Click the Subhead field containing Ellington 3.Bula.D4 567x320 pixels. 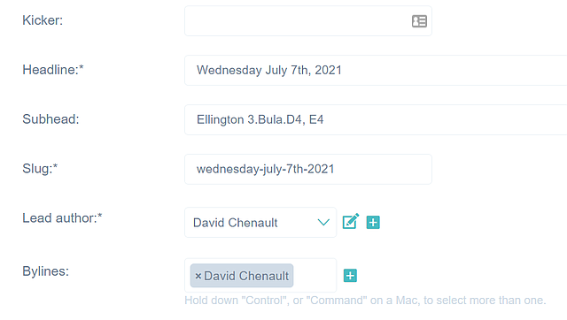tap(376, 119)
